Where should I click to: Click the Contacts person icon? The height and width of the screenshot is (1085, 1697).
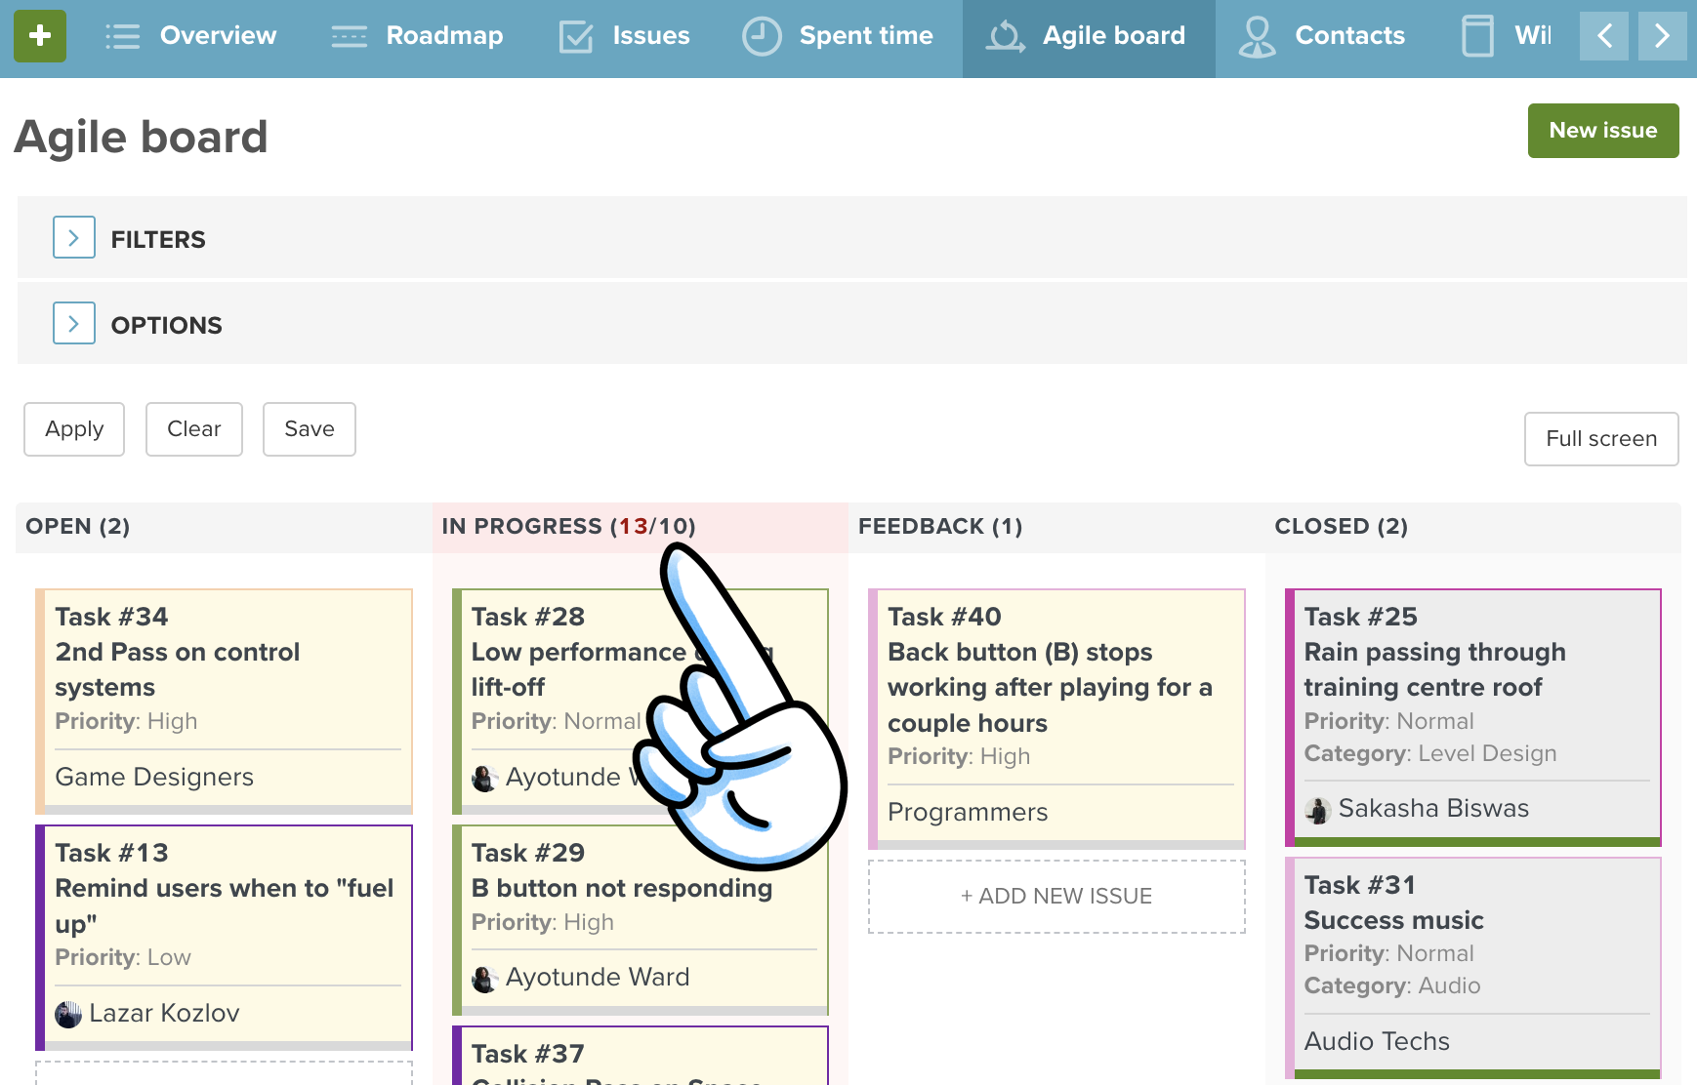tap(1257, 37)
